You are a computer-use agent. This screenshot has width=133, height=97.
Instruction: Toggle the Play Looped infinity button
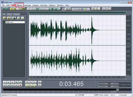pos(20,82)
